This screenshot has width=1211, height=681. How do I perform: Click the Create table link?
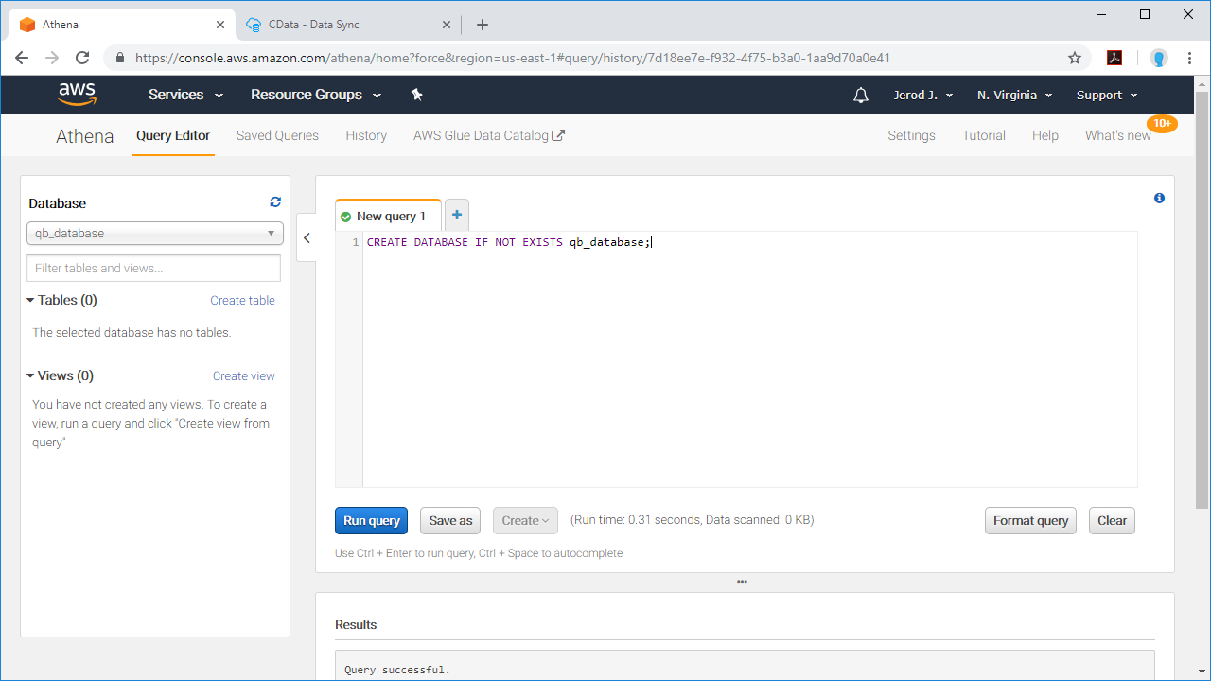(242, 300)
